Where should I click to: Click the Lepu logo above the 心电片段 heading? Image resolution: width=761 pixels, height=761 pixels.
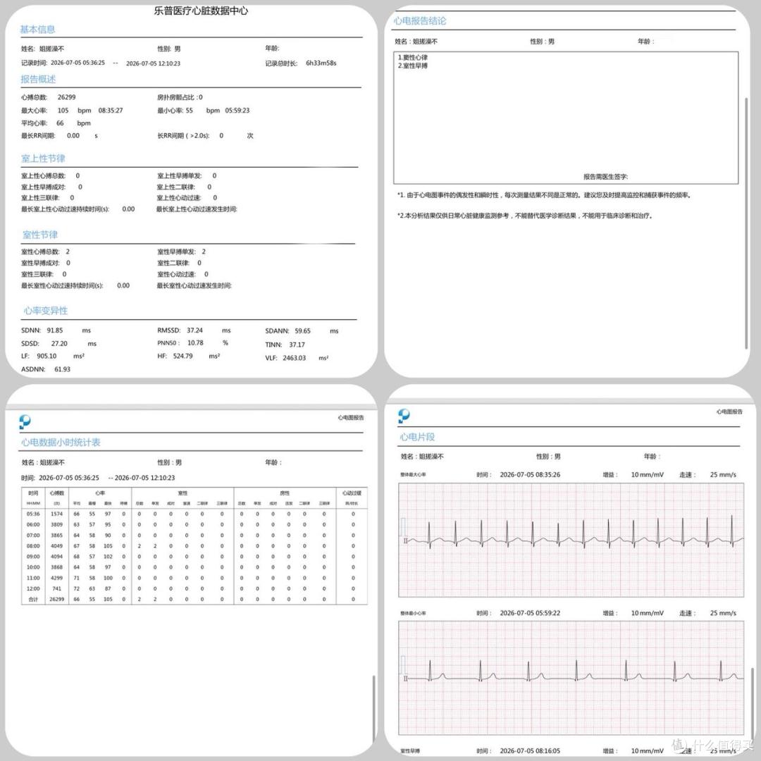(x=404, y=416)
